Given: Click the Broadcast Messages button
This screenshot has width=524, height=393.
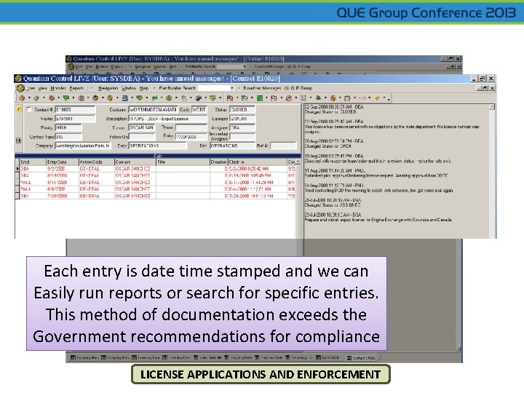Looking at the screenshot, I should point(262,88).
